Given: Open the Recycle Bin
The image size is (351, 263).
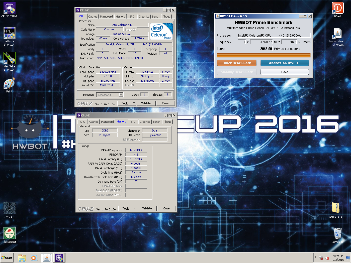Looking at the screenshot, I should (337, 235).
